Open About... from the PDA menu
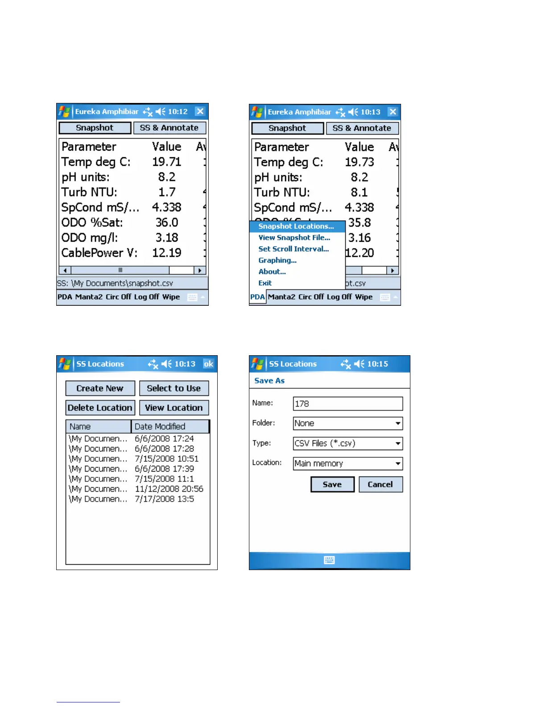The width and height of the screenshot is (546, 706). [x=298, y=272]
